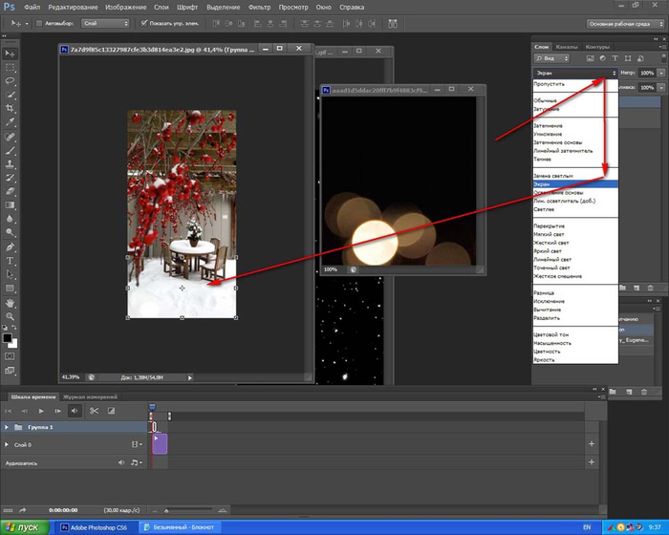Select the Blur tool
This screenshot has width=669, height=535.
(x=10, y=219)
